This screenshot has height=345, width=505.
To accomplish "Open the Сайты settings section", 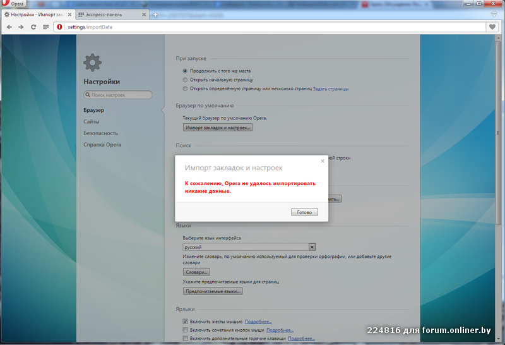I will [91, 121].
